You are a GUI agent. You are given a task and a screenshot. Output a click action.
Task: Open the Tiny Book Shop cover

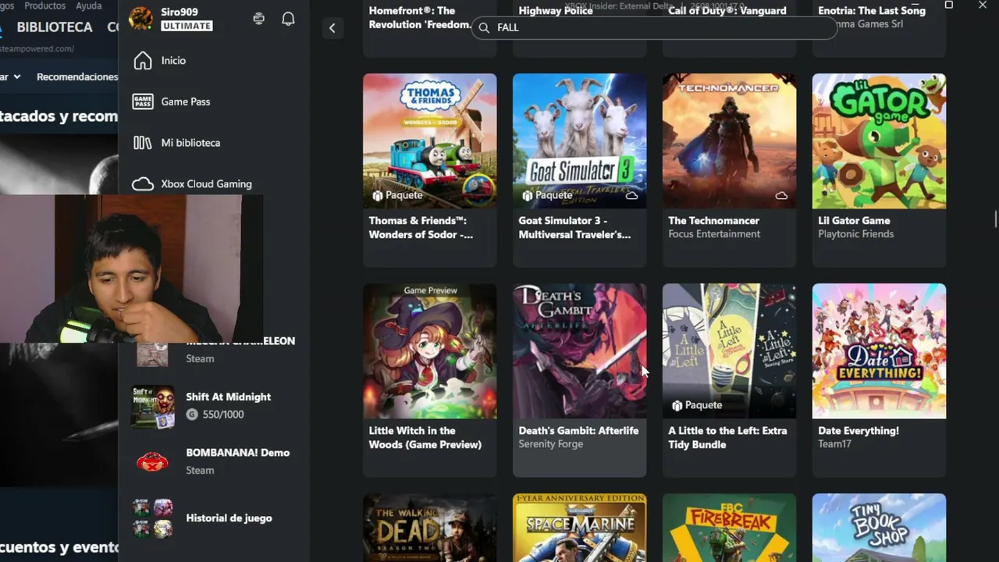tap(879, 528)
